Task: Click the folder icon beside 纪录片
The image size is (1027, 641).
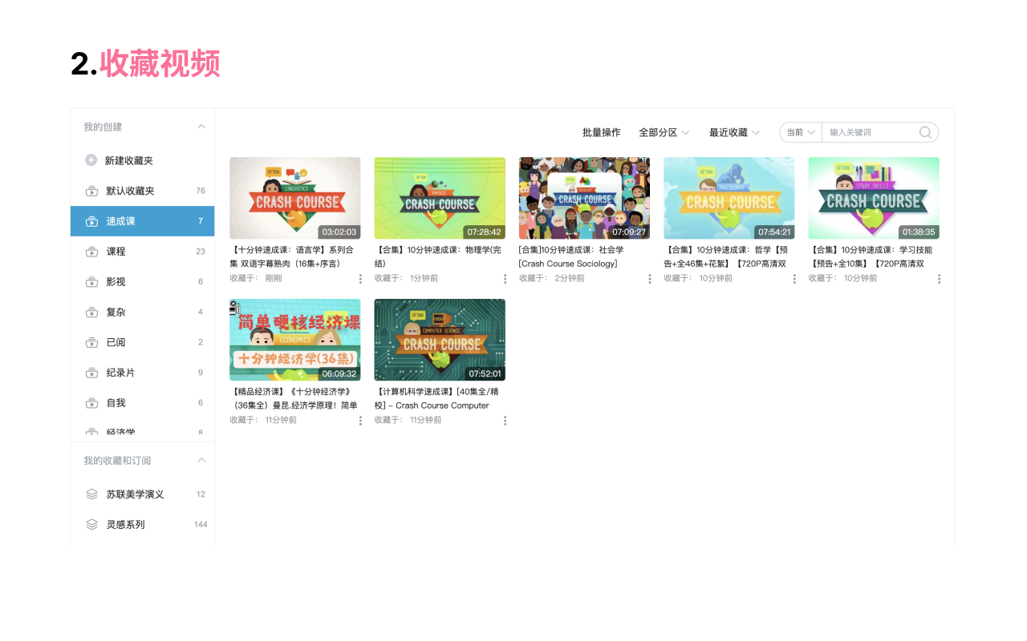Action: [x=91, y=372]
